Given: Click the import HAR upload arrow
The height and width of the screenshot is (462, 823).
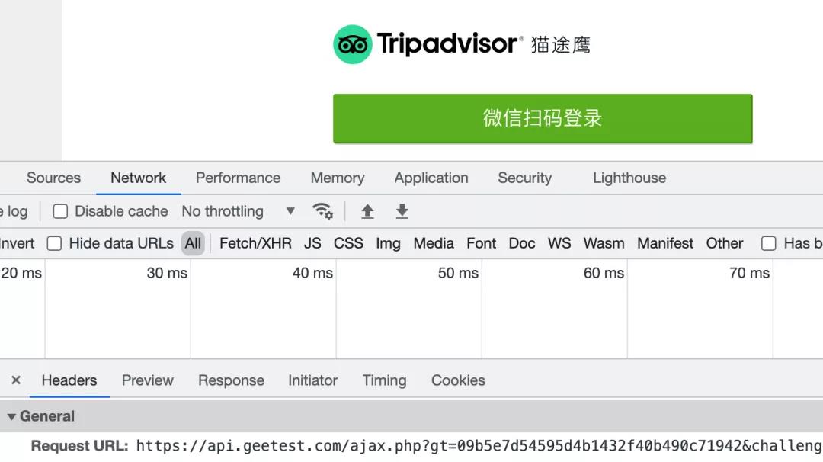Looking at the screenshot, I should 367,211.
